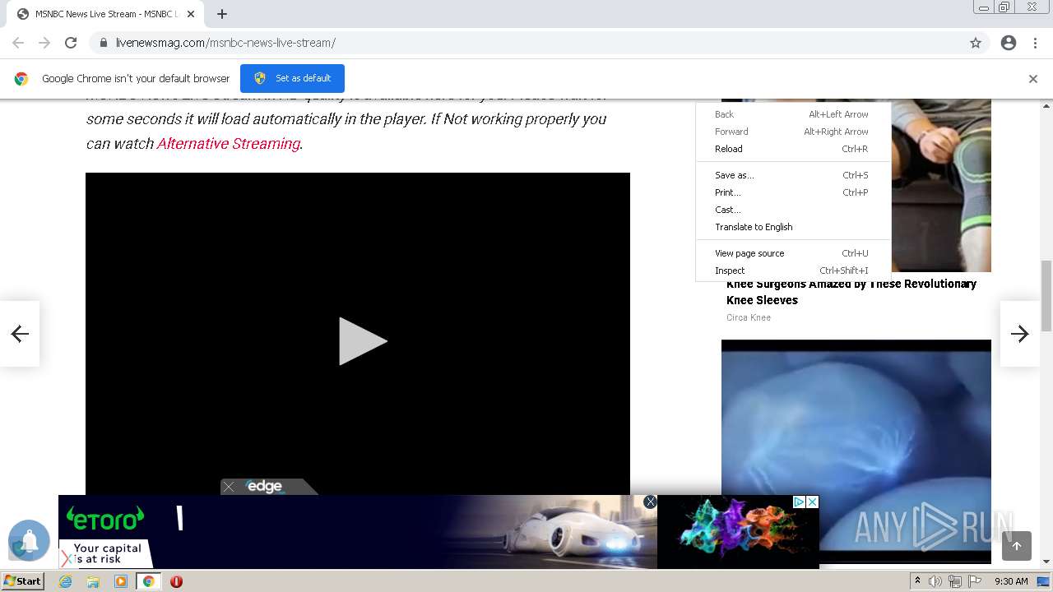Switch to Chrome in the taskbar
The width and height of the screenshot is (1053, 592).
click(149, 581)
